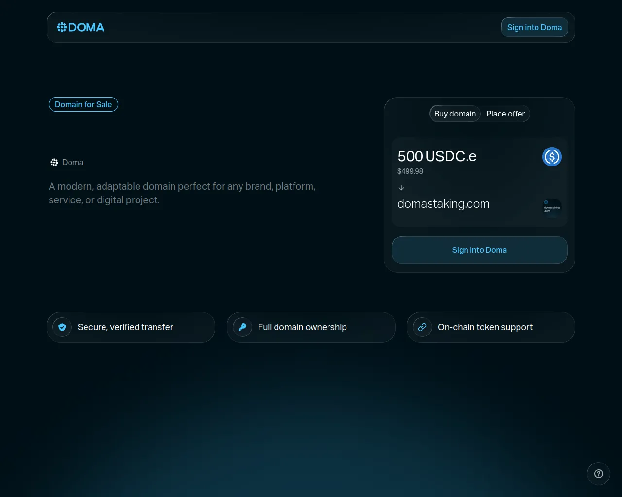Click the key icon for domain ownership
The width and height of the screenshot is (622, 497).
coord(242,327)
